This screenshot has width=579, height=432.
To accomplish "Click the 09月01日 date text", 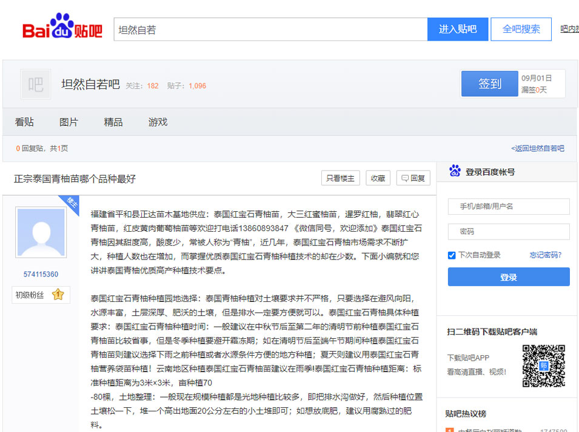I will pos(537,78).
